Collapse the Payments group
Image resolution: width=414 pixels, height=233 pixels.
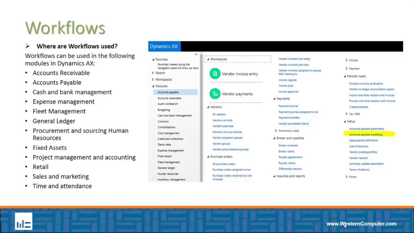[x=274, y=99]
